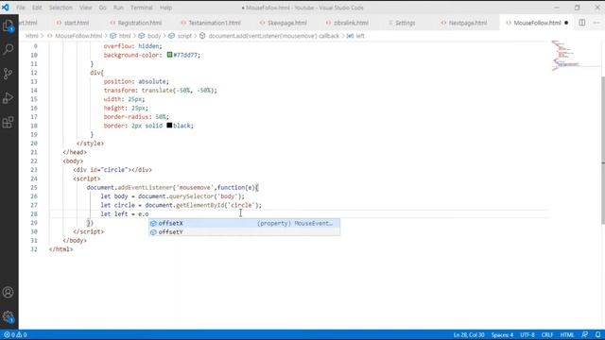The height and width of the screenshot is (340, 605).
Task: Open the Terminal menu
Action: pos(141,8)
